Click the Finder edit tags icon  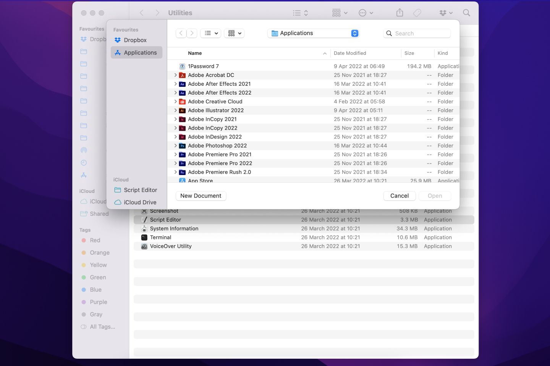click(x=417, y=13)
